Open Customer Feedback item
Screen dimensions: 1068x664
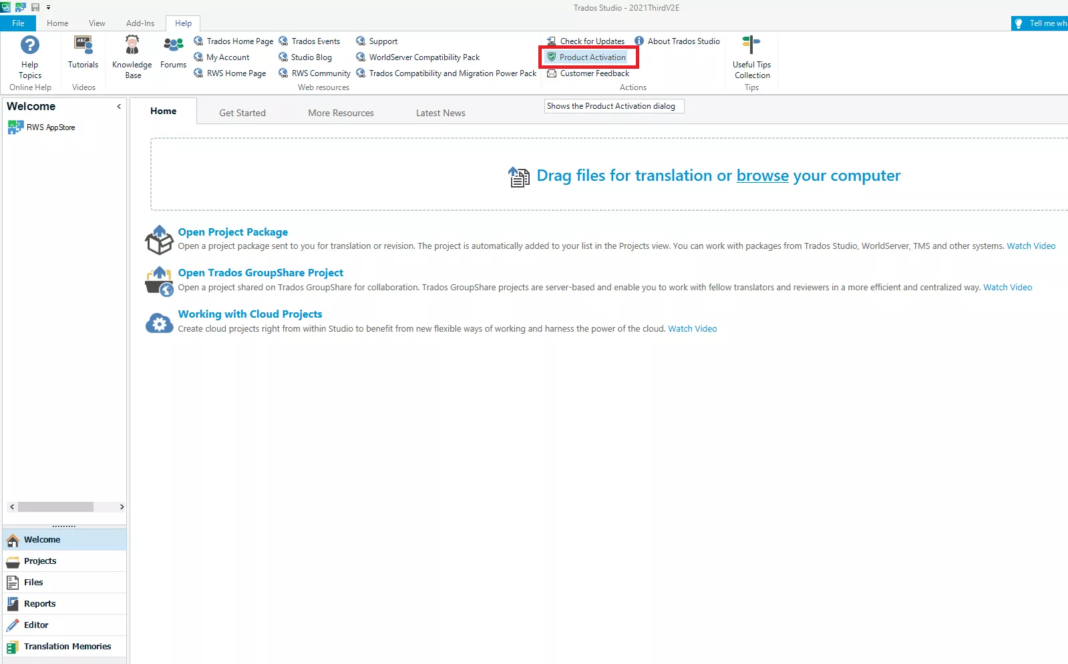click(588, 73)
